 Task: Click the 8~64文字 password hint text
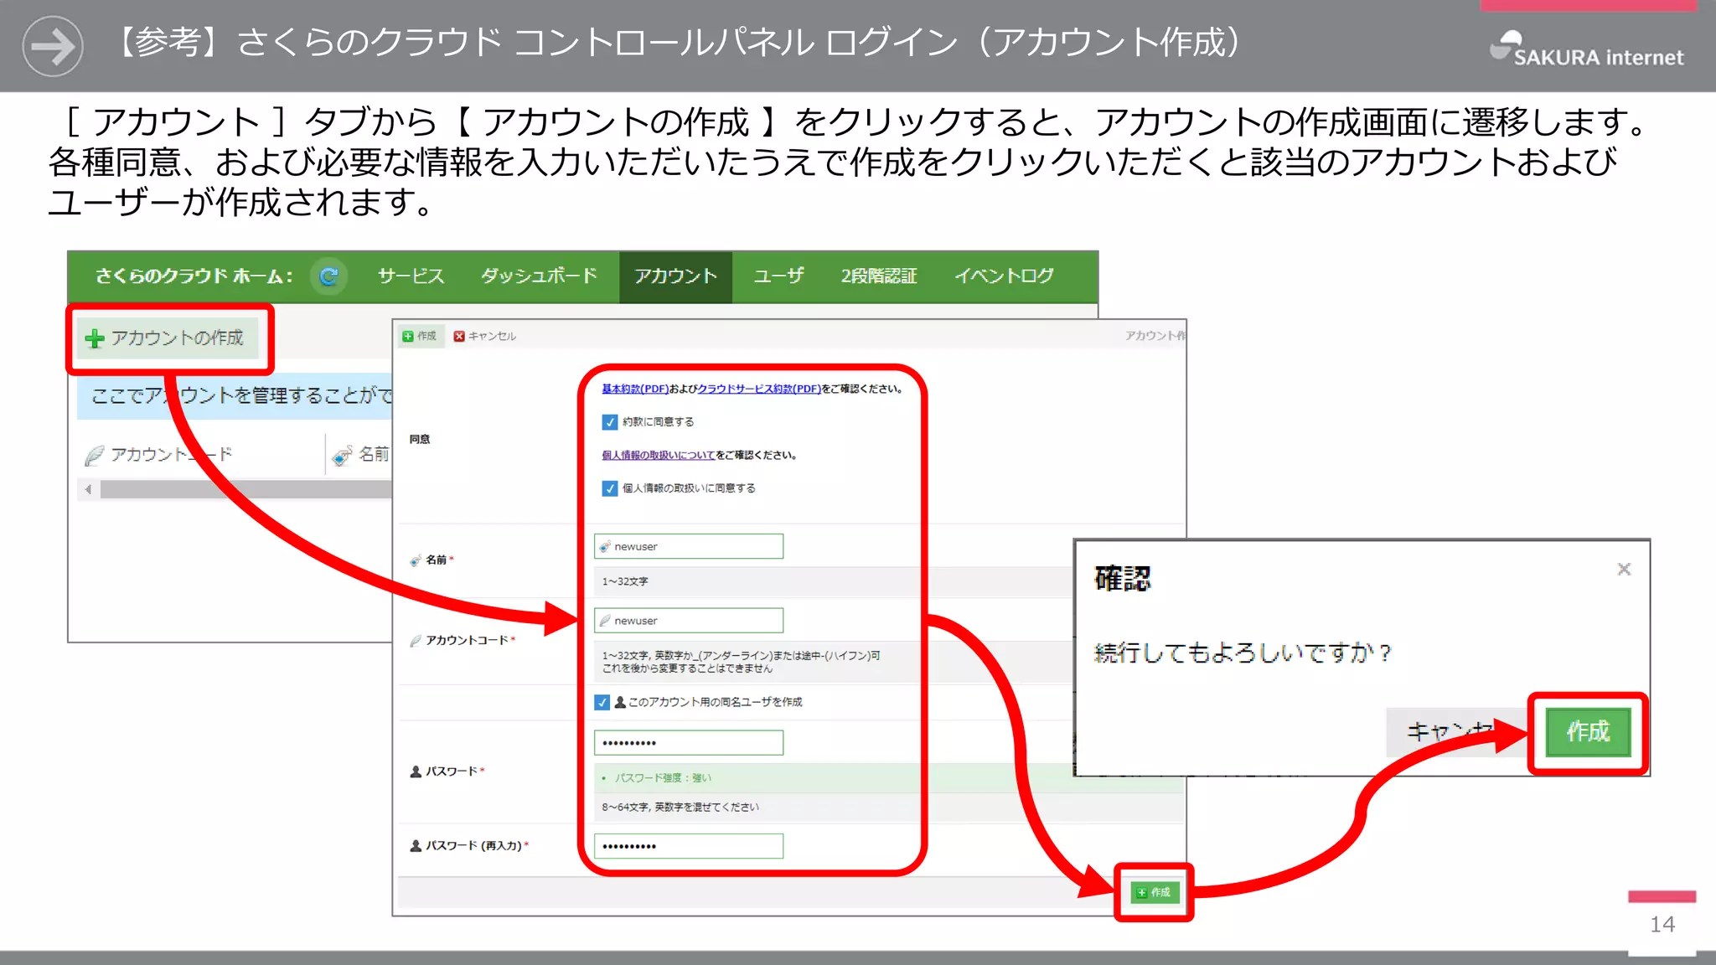pyautogui.click(x=680, y=808)
